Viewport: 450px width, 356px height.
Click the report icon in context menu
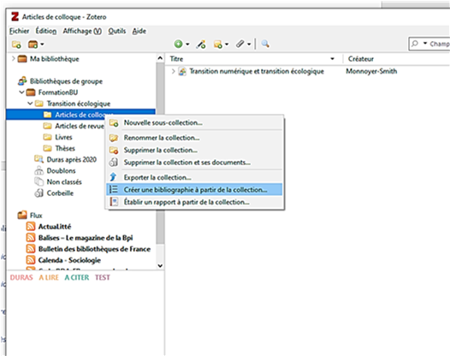114,202
